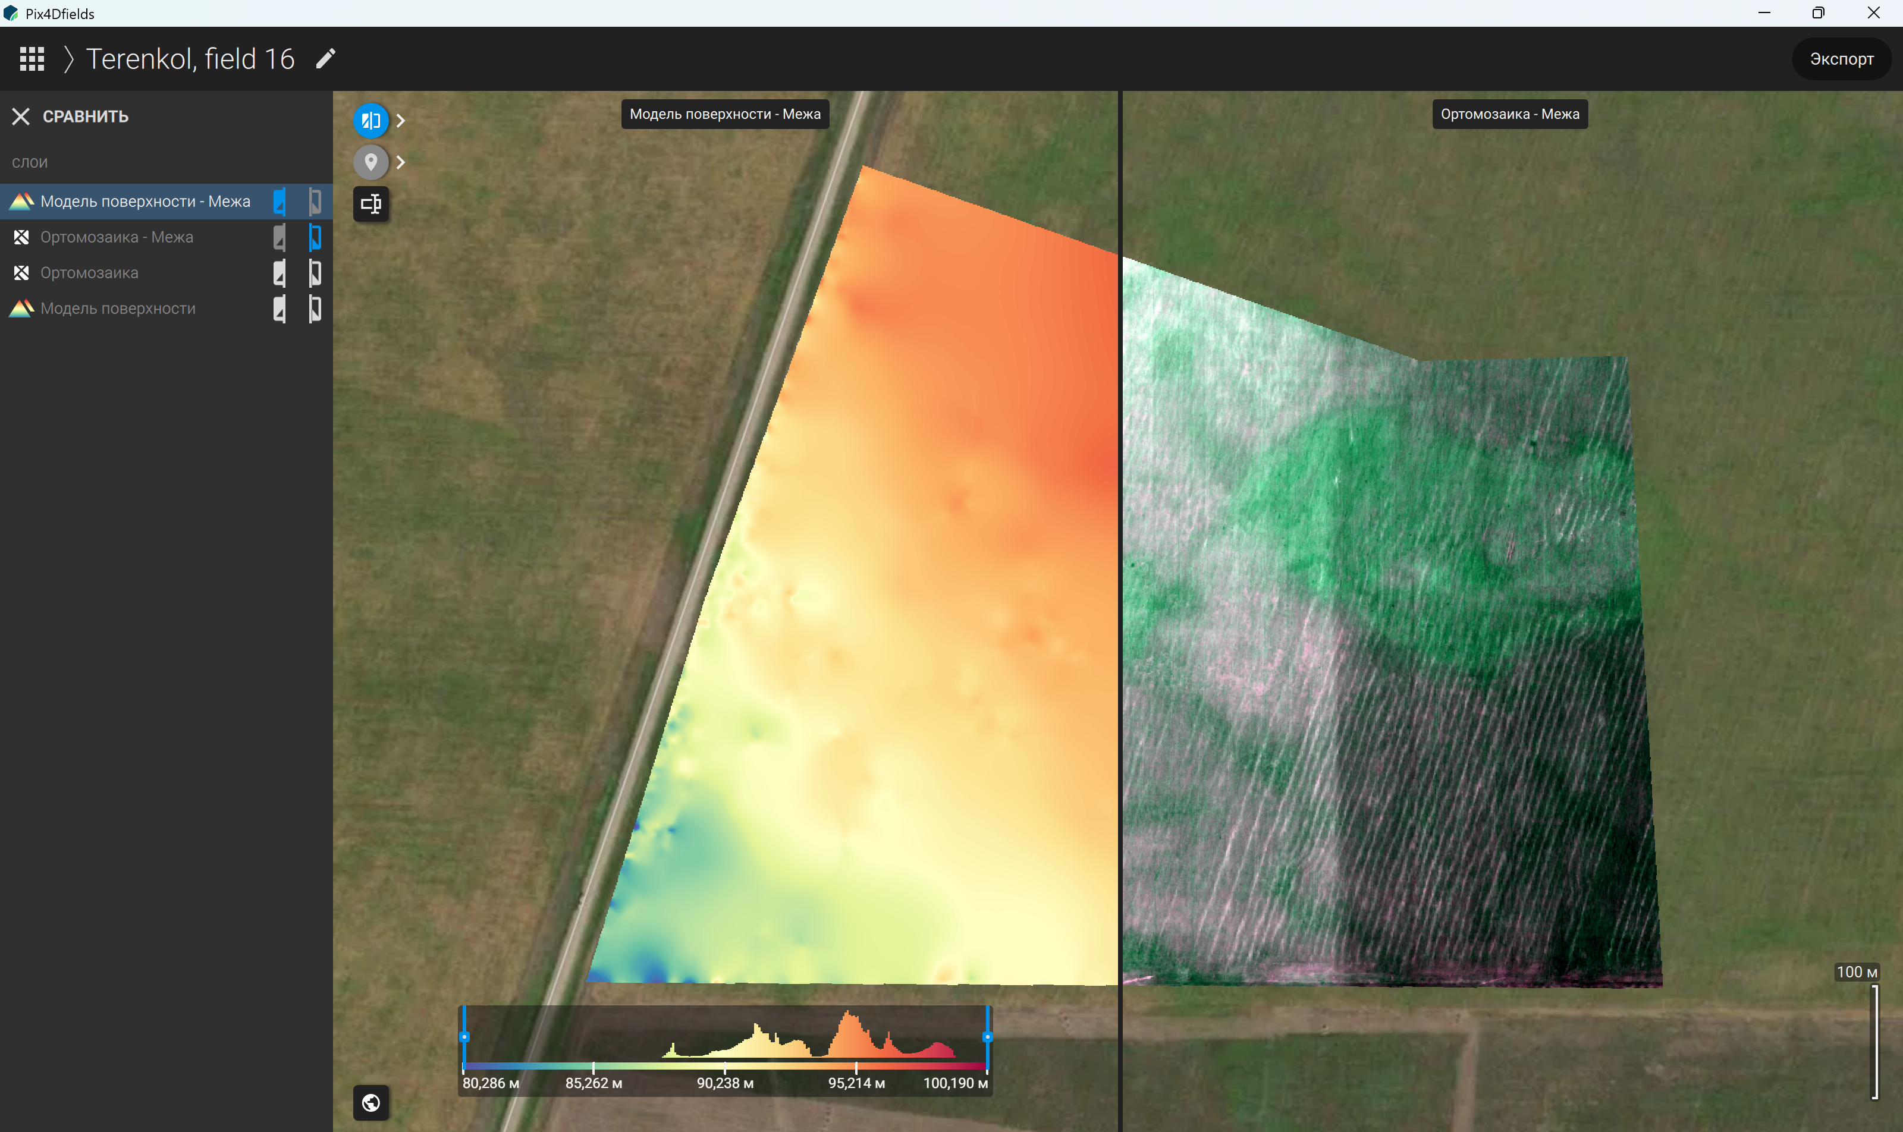Viewport: 1903px width, 1132px height.
Task: Toggle right-side view for Ортомозаика layer
Action: 315,273
